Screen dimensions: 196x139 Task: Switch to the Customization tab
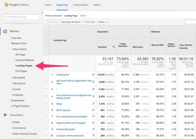pyautogui.click(x=81, y=5)
